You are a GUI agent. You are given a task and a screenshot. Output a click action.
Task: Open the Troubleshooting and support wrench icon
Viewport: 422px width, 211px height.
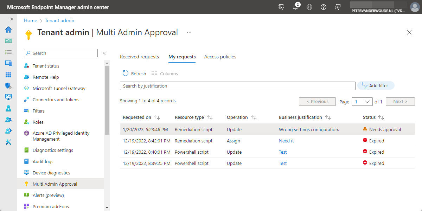(8, 142)
